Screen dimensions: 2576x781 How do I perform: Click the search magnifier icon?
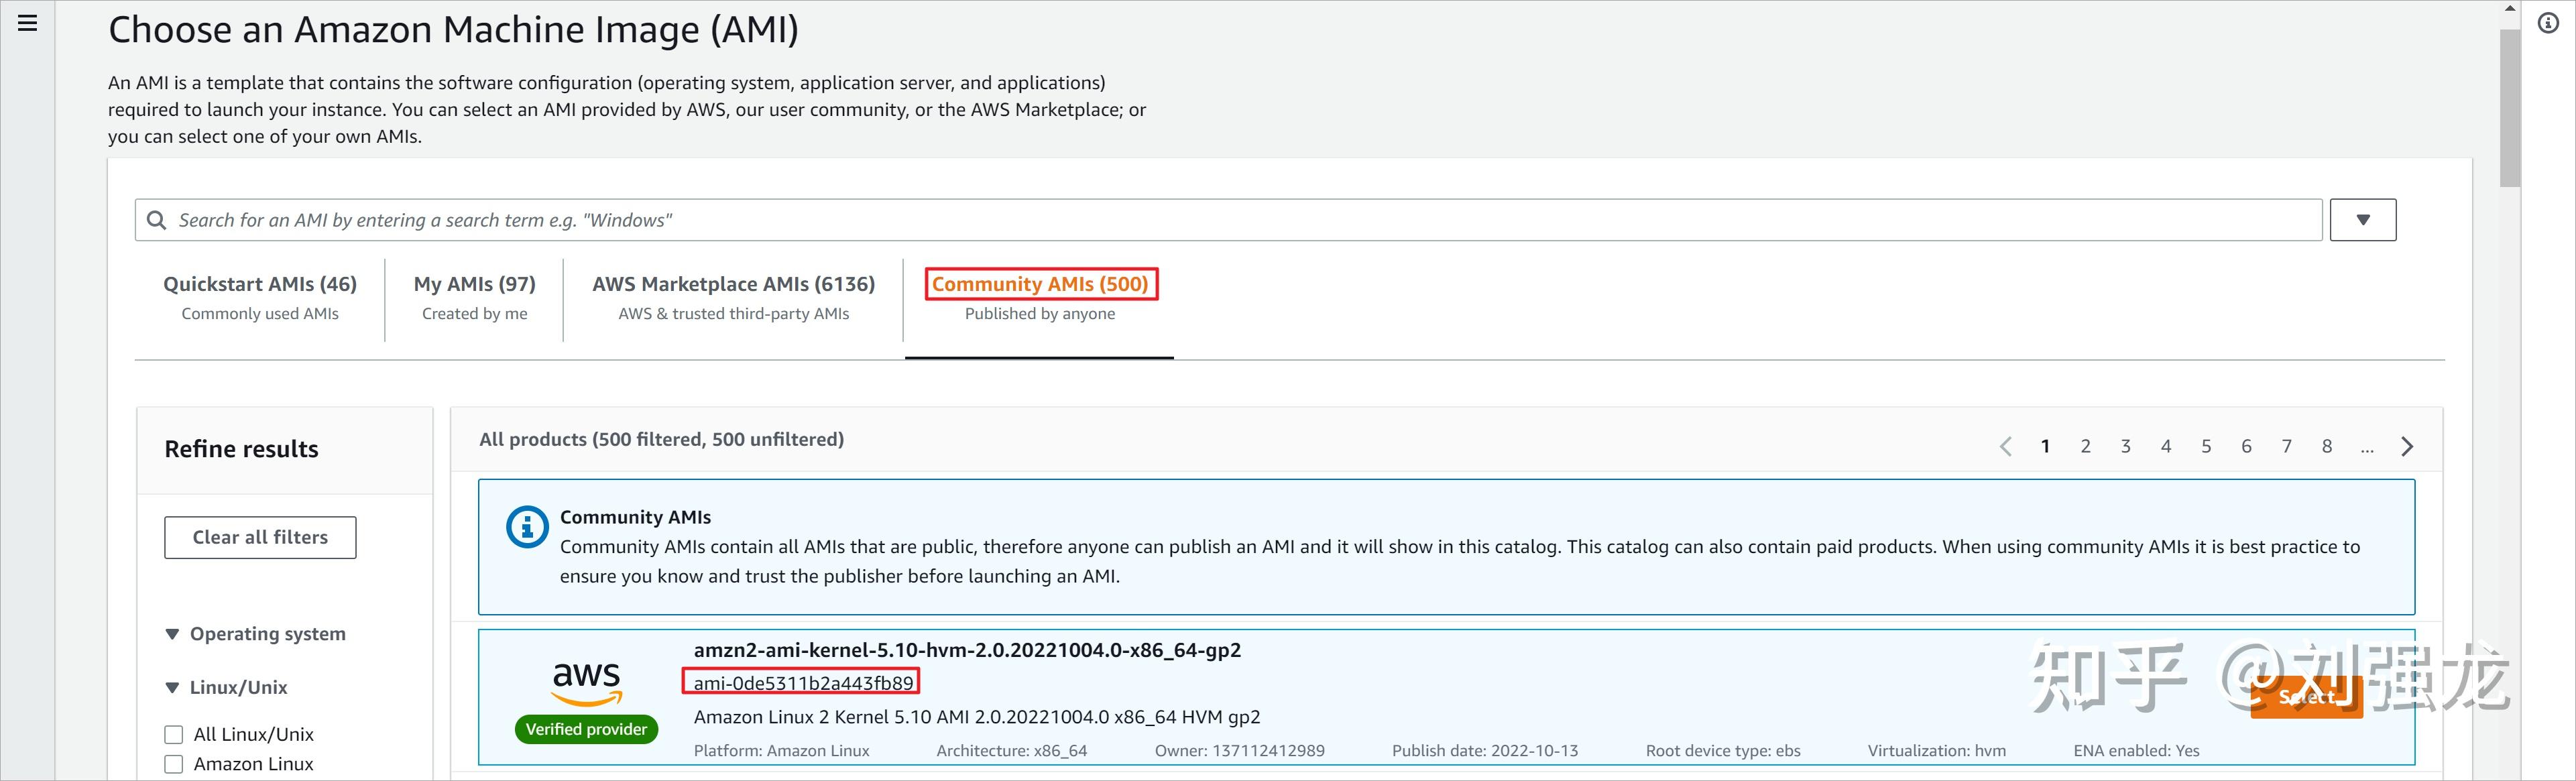click(x=157, y=220)
